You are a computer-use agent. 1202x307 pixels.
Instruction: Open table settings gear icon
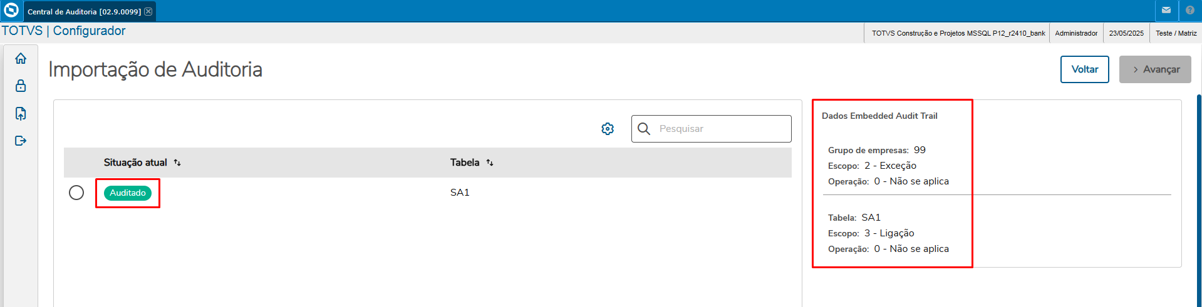tap(608, 129)
